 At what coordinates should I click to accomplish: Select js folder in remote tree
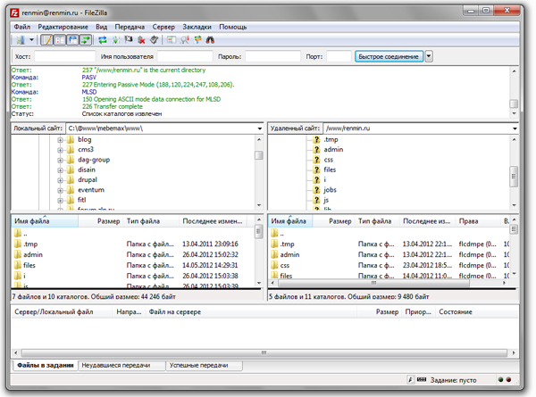326,200
